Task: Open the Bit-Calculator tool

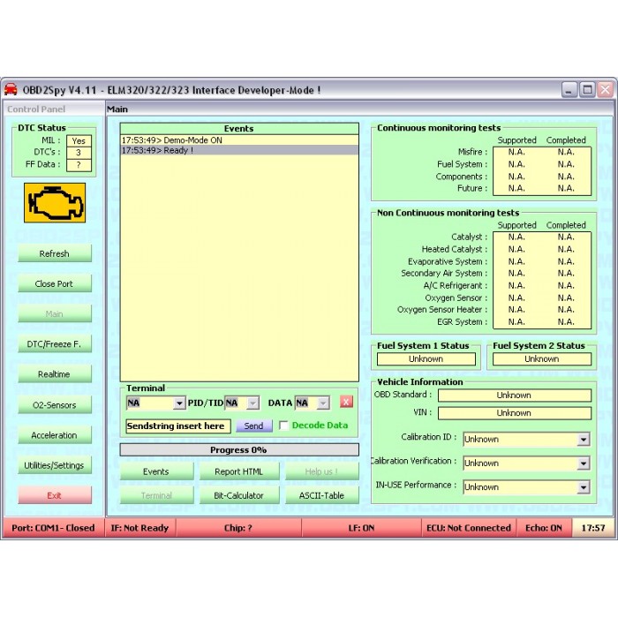Action: 238,495
